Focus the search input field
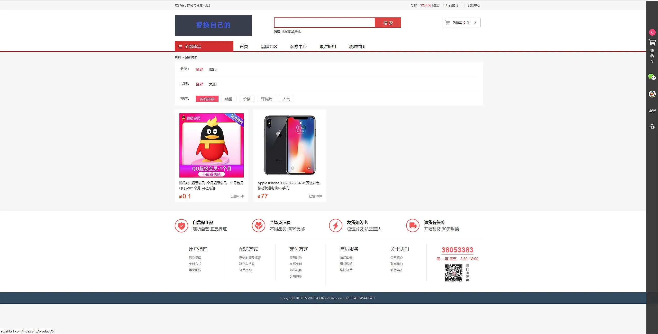658x334 pixels. pos(324,23)
